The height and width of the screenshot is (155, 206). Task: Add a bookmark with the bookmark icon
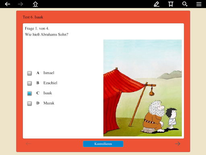(x=171, y=4)
